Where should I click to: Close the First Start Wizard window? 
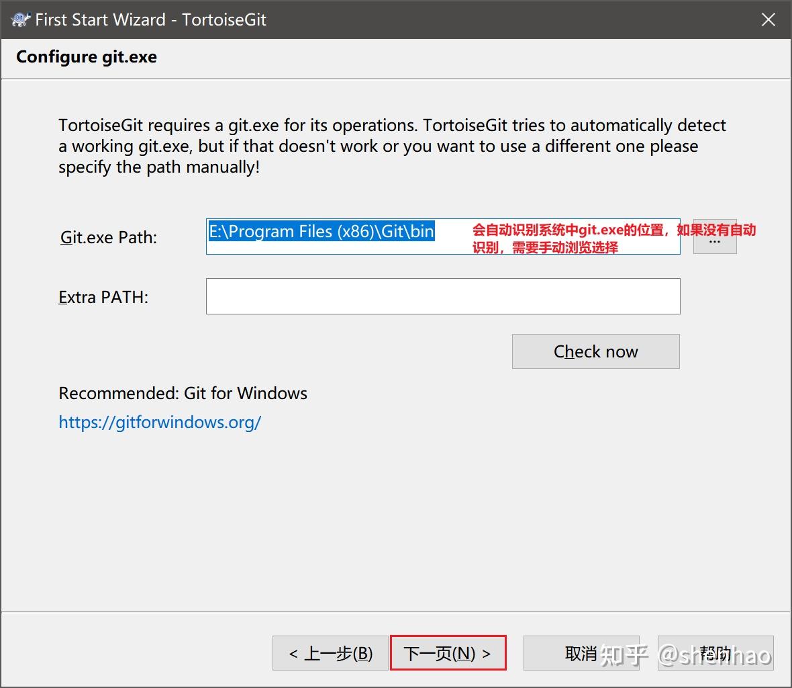click(768, 19)
